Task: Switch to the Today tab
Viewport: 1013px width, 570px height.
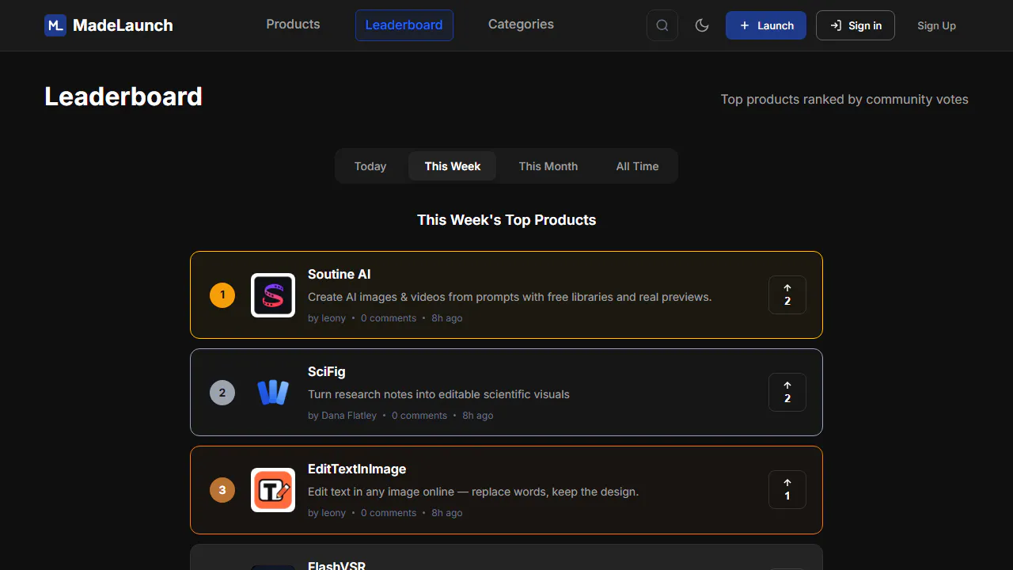Action: point(370,166)
